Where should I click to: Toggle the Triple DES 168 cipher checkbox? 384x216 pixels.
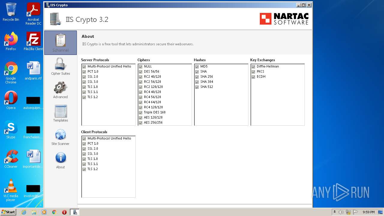click(x=141, y=112)
